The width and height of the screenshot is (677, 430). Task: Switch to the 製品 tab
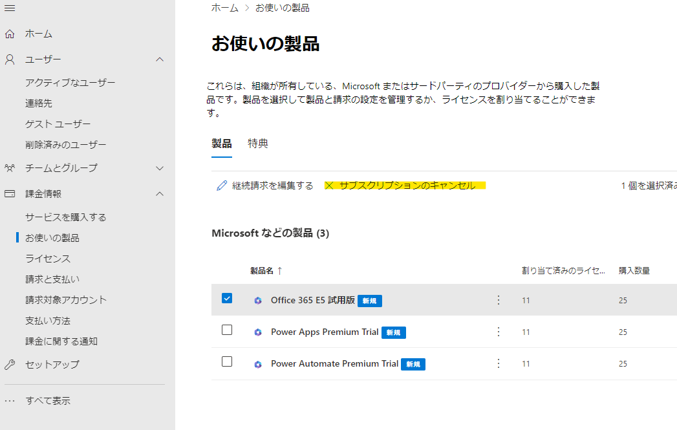222,144
